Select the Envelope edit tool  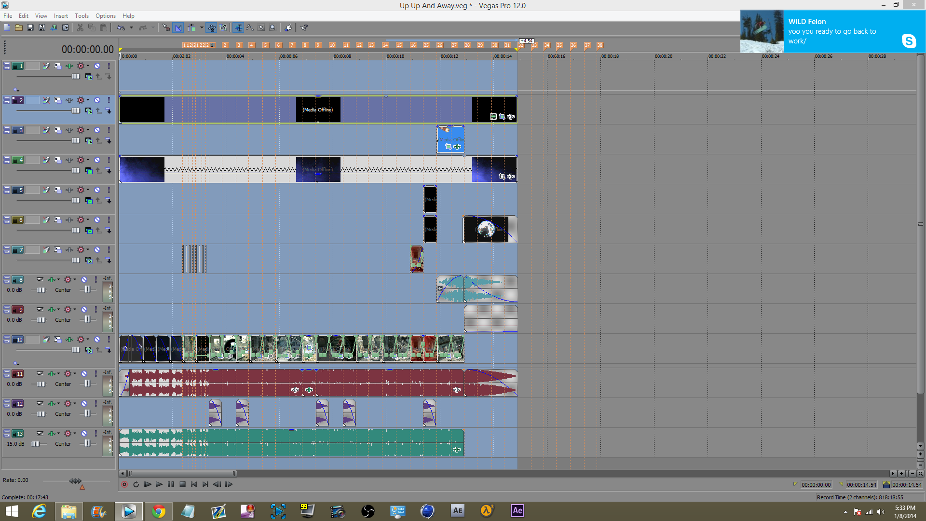point(250,27)
